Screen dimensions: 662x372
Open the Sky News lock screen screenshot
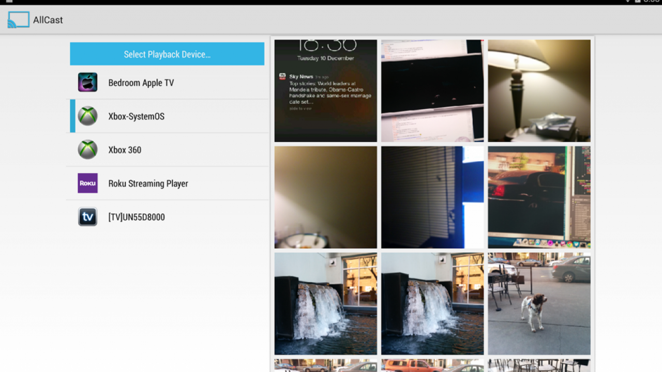click(325, 90)
